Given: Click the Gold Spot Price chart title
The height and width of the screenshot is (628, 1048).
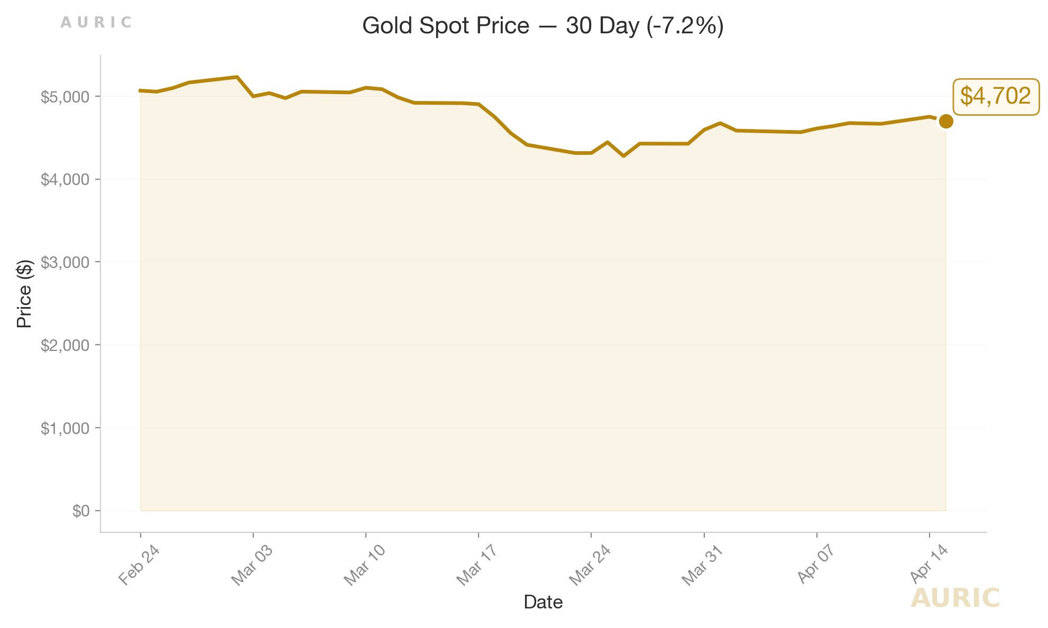Looking at the screenshot, I should pos(543,26).
